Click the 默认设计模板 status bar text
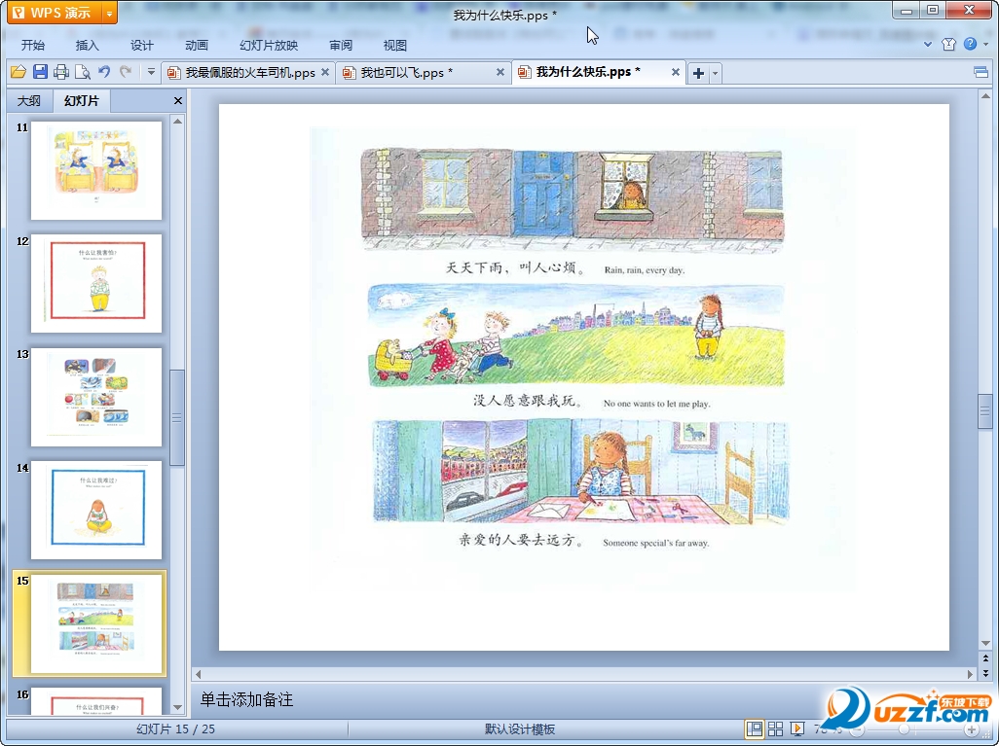Screen dimensions: 999x746 point(519,729)
